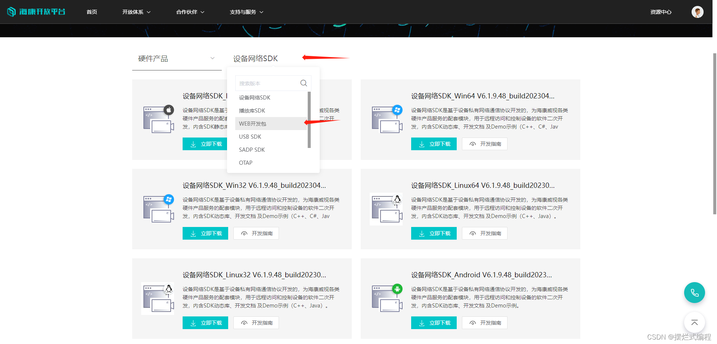Click the dropdown list scrollbar
717x344 pixels.
point(309,120)
